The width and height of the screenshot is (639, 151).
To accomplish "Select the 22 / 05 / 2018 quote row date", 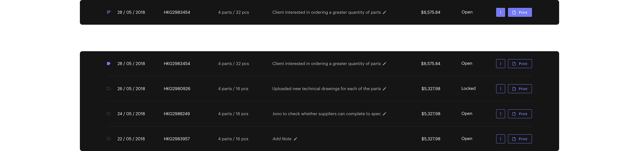I will [131, 139].
